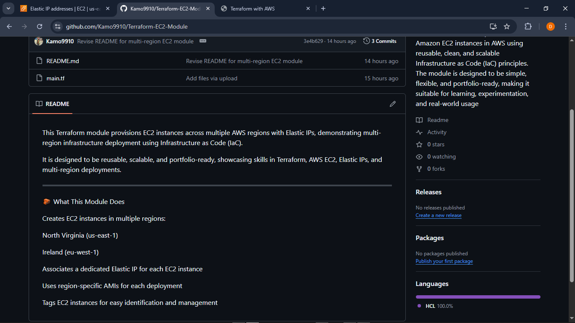Edit the README with the pencil icon

pyautogui.click(x=393, y=104)
